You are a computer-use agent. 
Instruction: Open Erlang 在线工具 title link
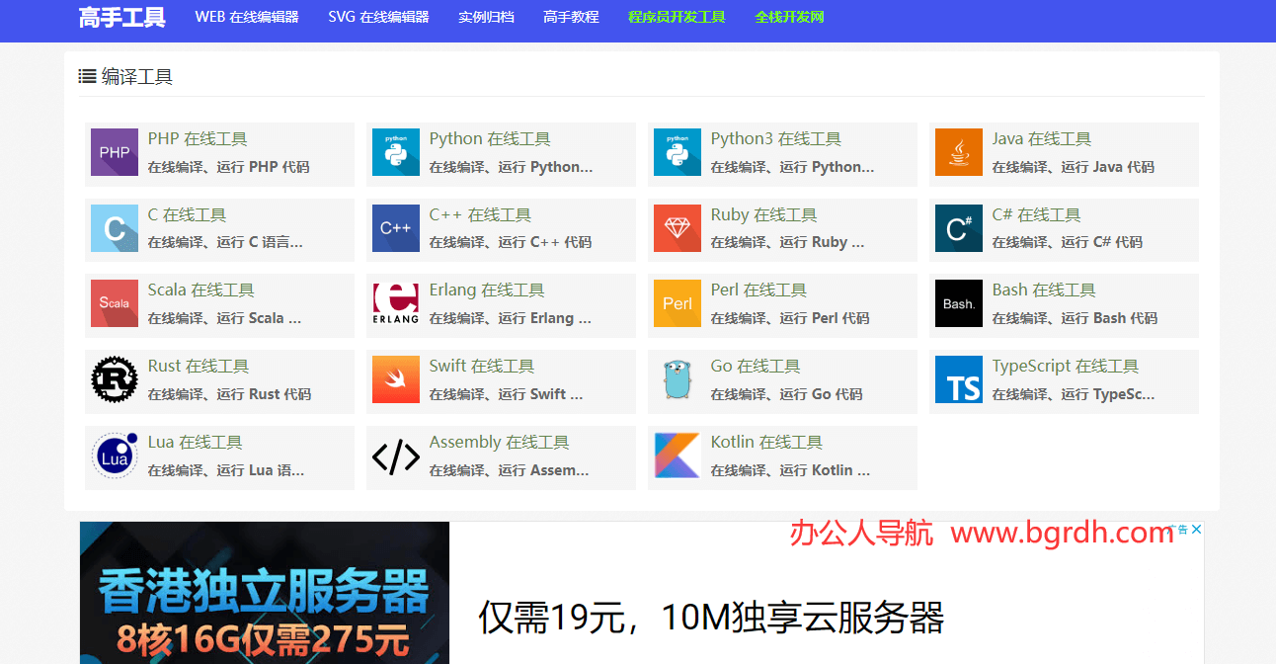coord(487,290)
